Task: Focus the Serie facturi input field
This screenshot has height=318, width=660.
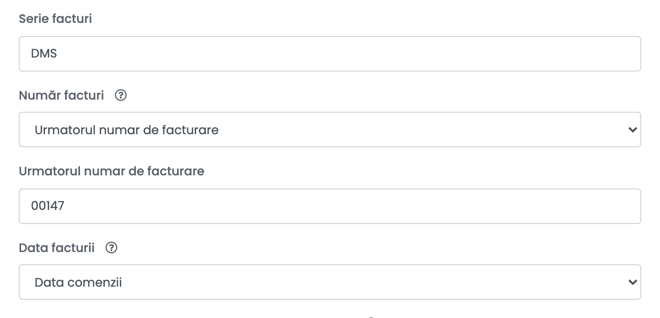Action: point(330,54)
